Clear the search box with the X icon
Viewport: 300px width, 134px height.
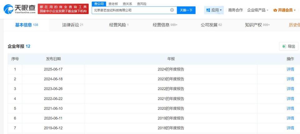coord(172,10)
